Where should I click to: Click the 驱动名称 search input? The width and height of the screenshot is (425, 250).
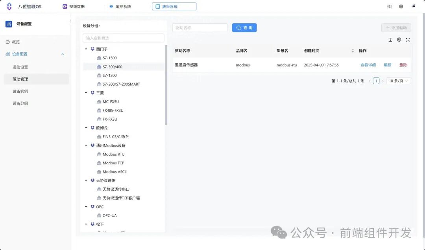(x=200, y=28)
